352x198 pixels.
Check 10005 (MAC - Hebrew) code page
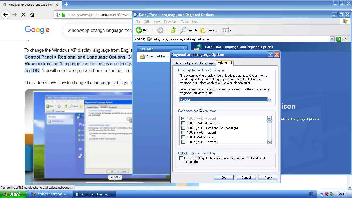183,142
